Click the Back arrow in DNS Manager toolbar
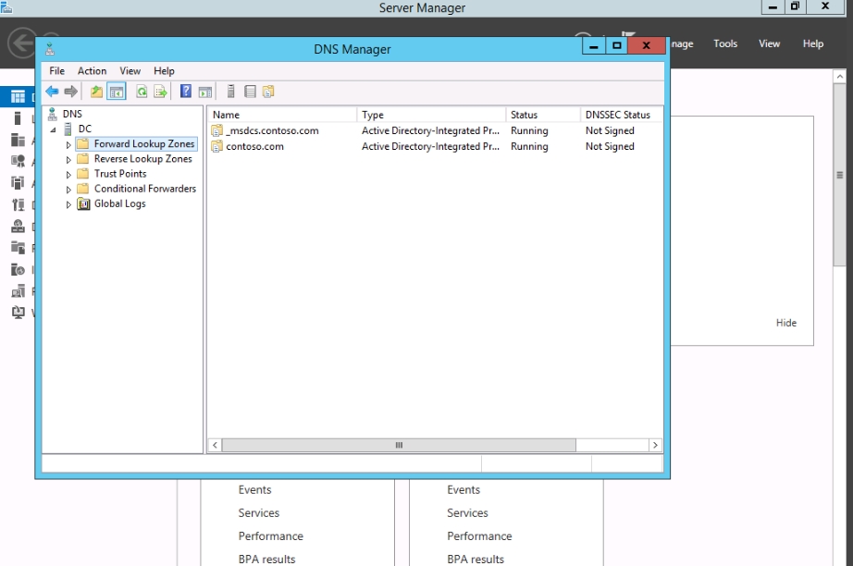Screen dimensions: 853x566 (52, 92)
